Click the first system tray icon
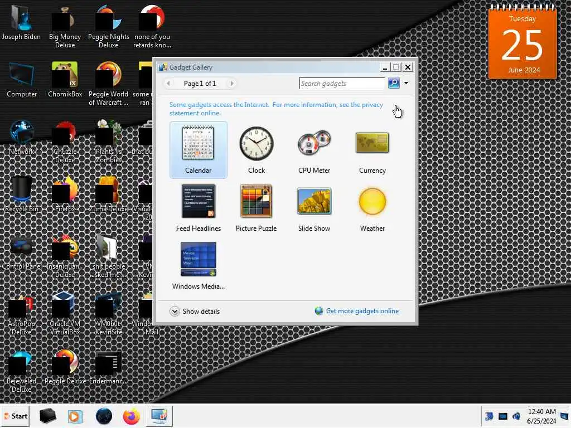Screen dimensions: 571x428 click(x=489, y=416)
